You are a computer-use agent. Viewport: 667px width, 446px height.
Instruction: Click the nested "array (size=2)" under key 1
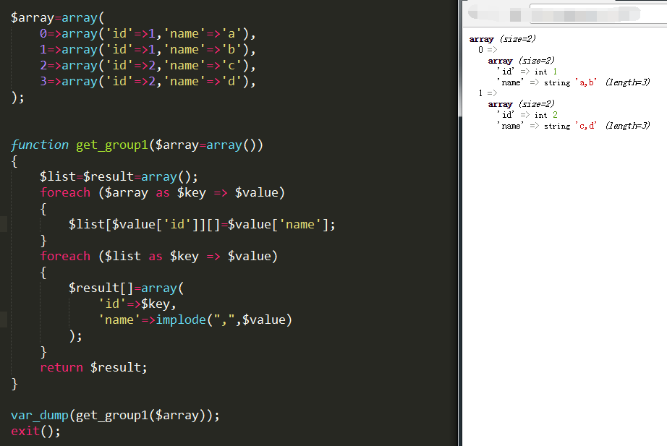(x=521, y=104)
